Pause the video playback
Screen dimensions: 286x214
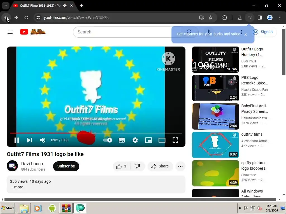tap(16, 140)
